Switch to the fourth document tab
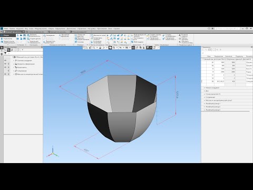 click(x=80, y=32)
